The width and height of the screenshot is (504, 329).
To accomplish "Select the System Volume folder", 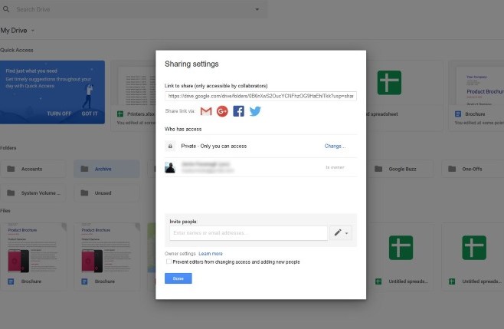I will [x=33, y=193].
